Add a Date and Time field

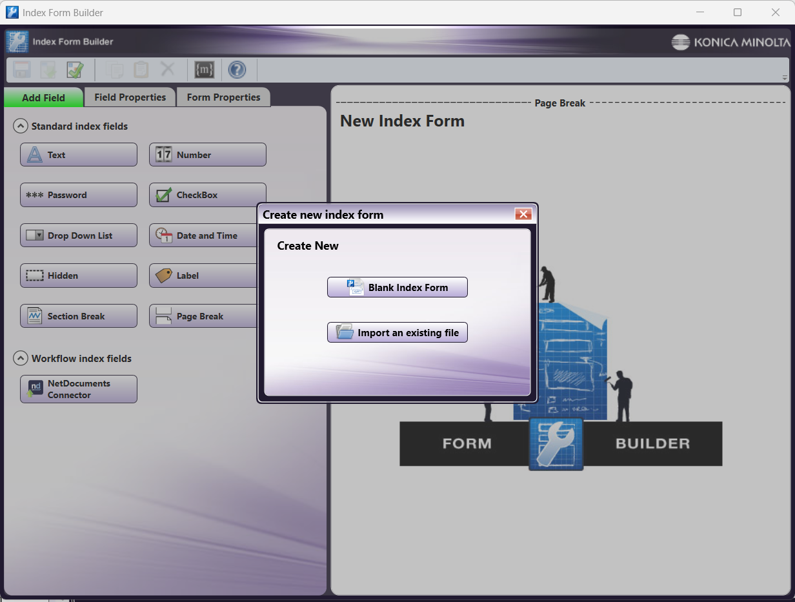[203, 236]
